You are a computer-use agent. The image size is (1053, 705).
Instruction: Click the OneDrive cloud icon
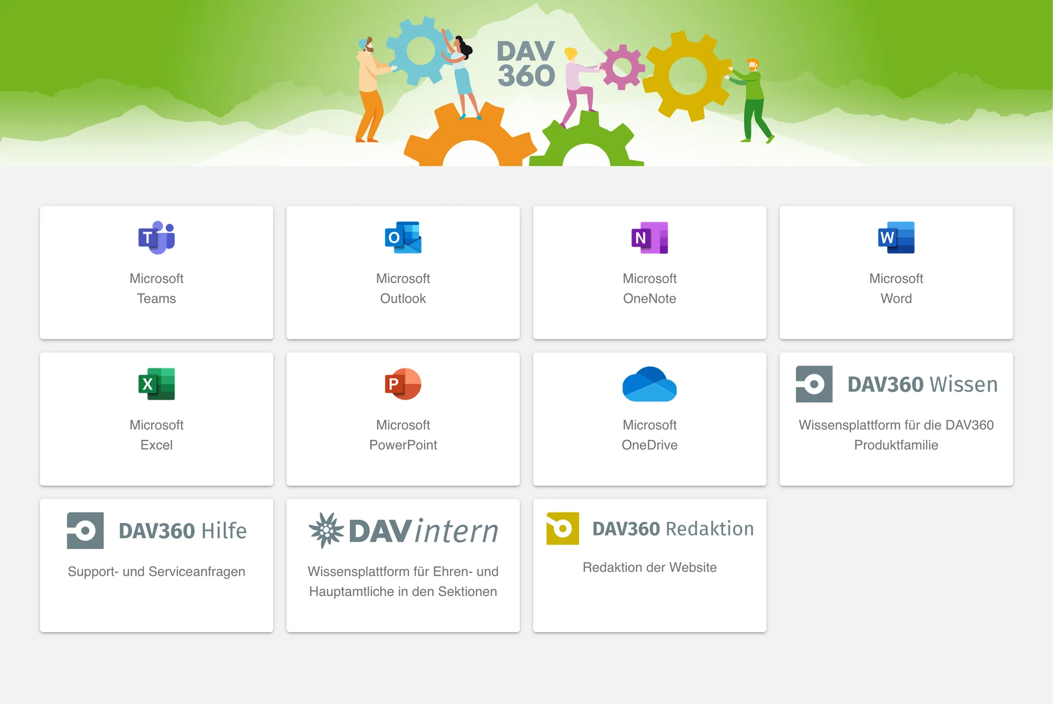(x=649, y=384)
